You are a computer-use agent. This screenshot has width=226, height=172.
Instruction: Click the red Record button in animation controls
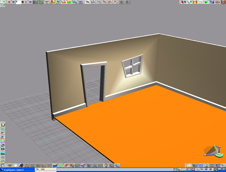[x=9, y=2]
